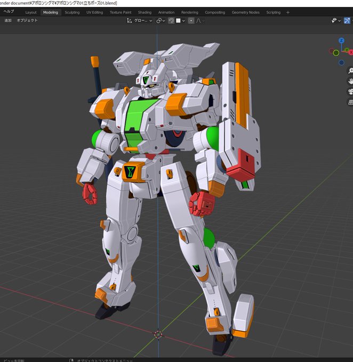
Task: Open the Scripting workspace tab
Action: (x=273, y=12)
